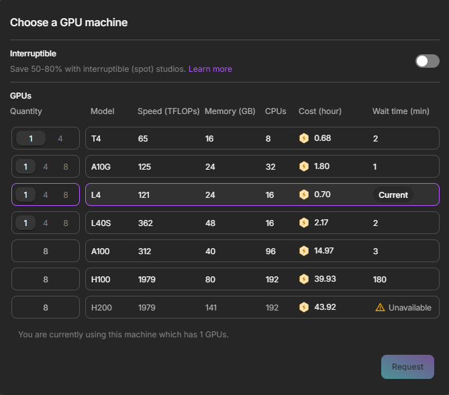This screenshot has width=449, height=395.
Task: Click the 96 CPUs value for A100
Action: (x=270, y=251)
